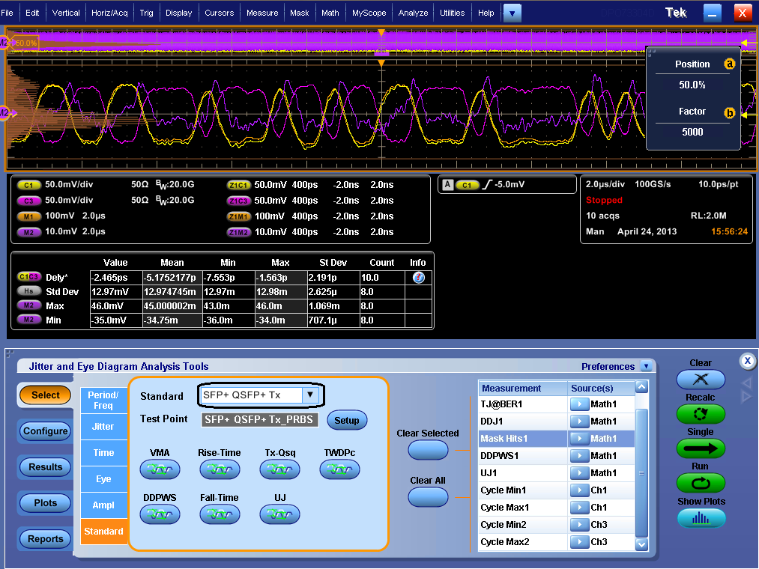Recalculate measurements with the Recalc icon
Screen dimensions: 759x569
[701, 414]
